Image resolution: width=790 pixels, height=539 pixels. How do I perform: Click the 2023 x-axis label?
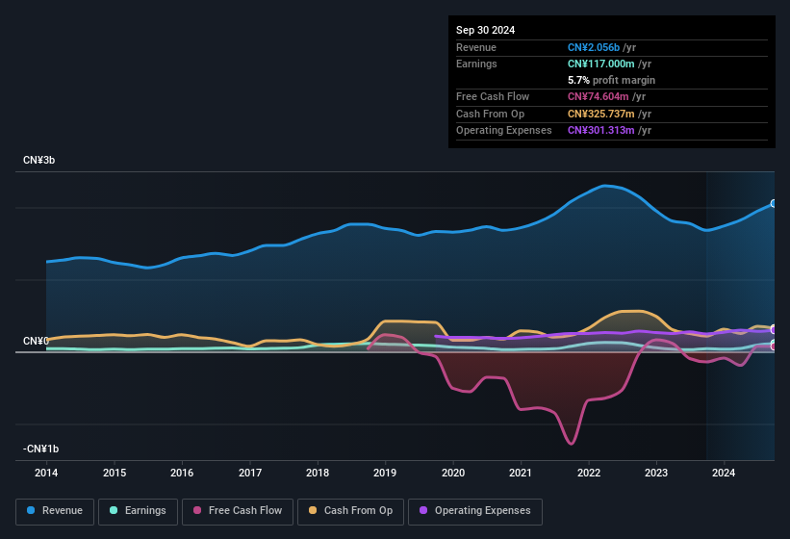click(x=656, y=473)
